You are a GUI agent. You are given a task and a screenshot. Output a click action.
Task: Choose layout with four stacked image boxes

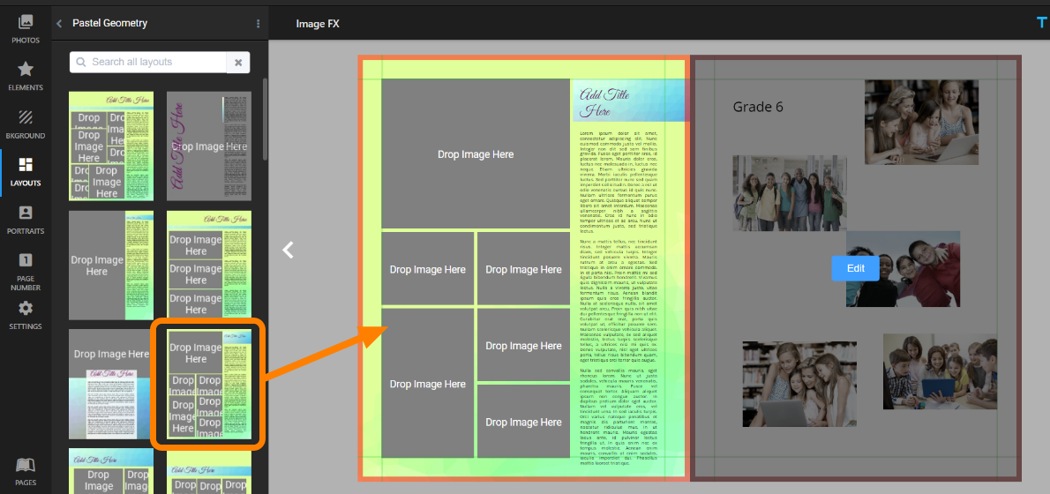click(209, 265)
